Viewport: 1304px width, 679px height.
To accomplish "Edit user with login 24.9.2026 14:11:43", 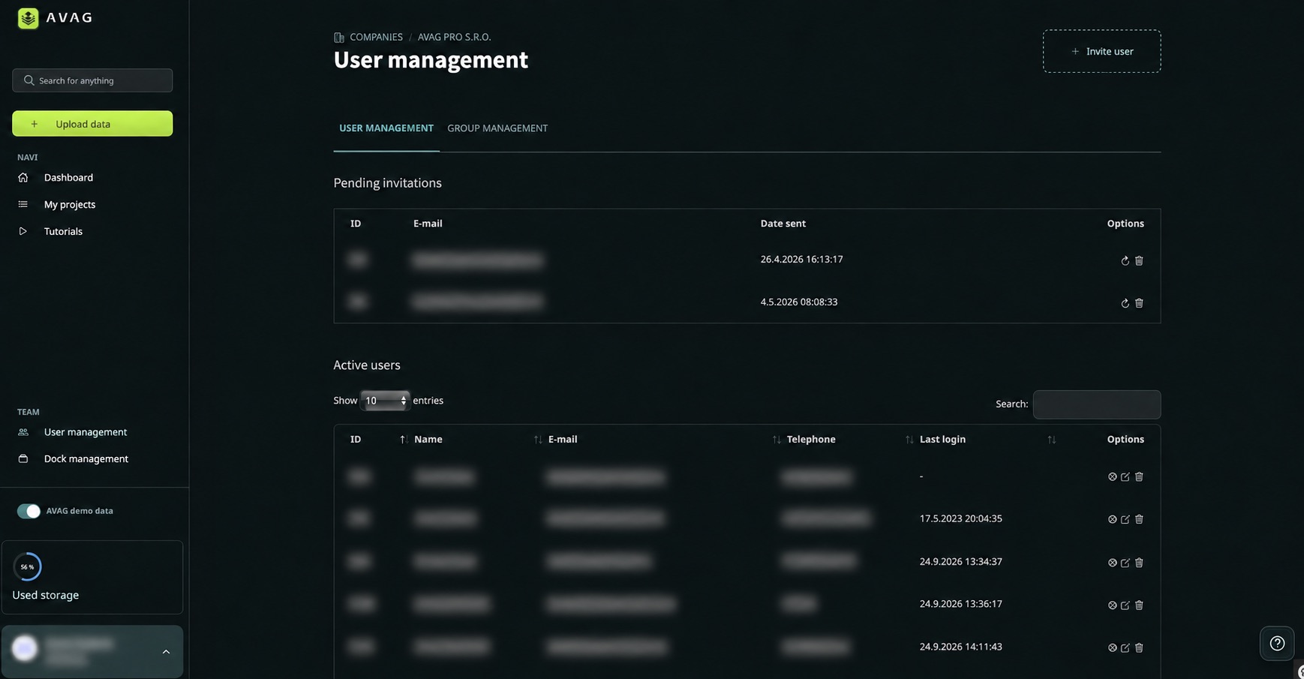I will click(1125, 647).
